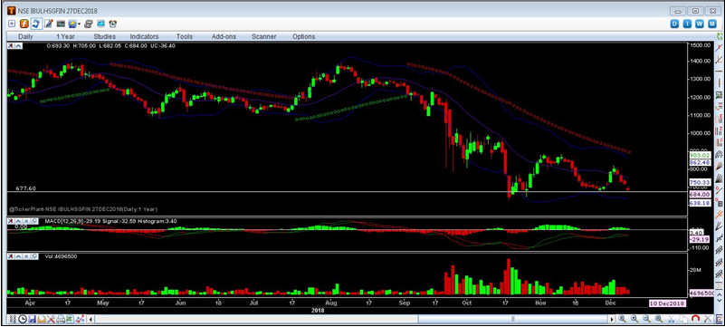Open the Daily interval menu
The height and width of the screenshot is (327, 725).
click(x=25, y=36)
